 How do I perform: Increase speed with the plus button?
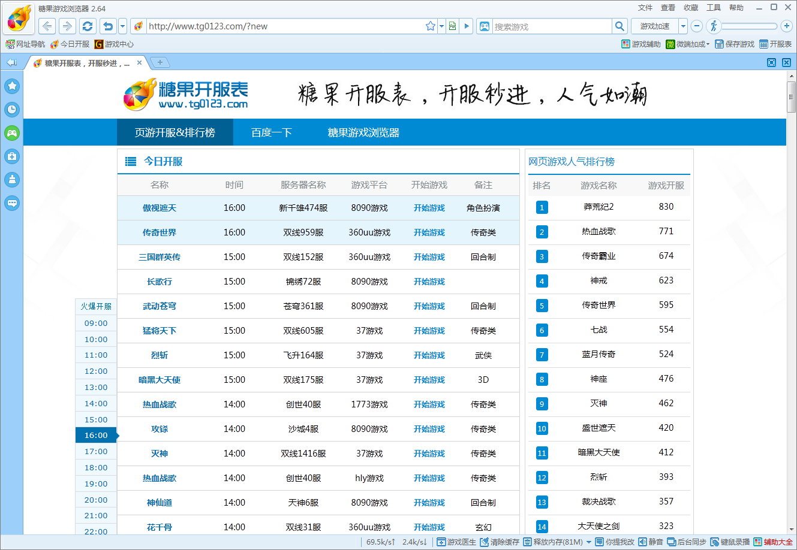point(787,26)
